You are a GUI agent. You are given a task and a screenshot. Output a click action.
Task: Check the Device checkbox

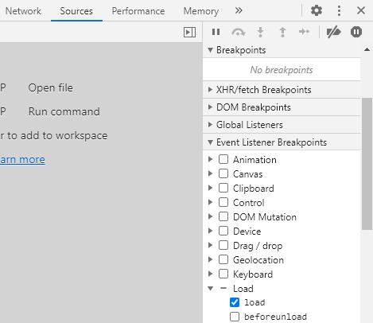(x=223, y=231)
